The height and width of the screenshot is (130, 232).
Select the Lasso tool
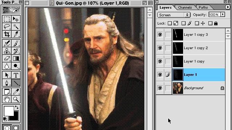[7, 27]
